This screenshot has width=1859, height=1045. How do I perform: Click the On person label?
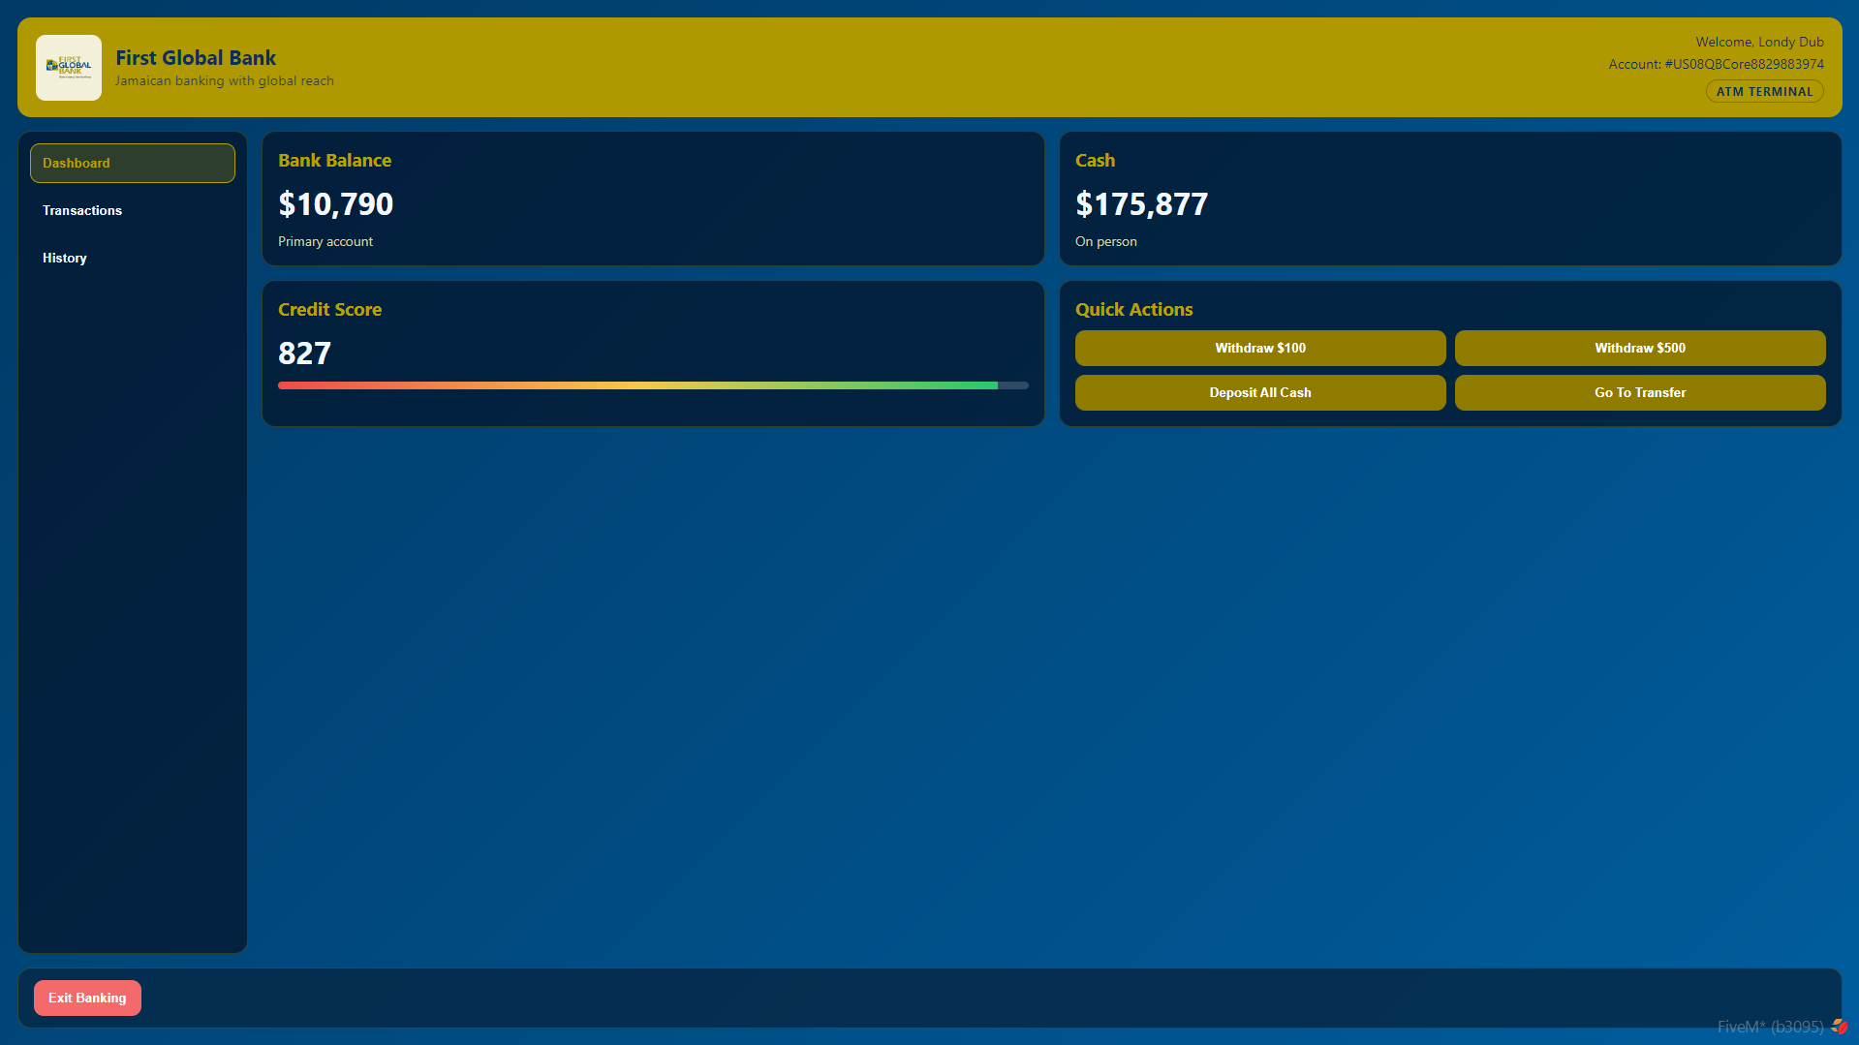click(1106, 241)
